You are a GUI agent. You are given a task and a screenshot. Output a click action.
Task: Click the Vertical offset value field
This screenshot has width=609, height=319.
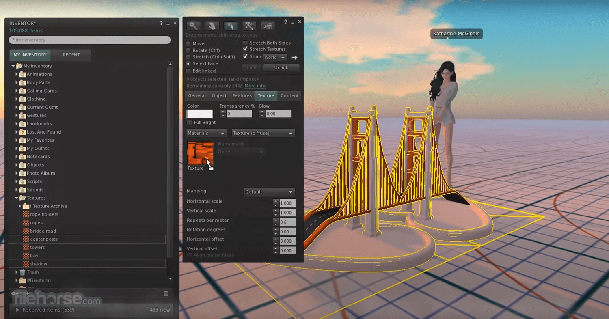pyautogui.click(x=287, y=251)
